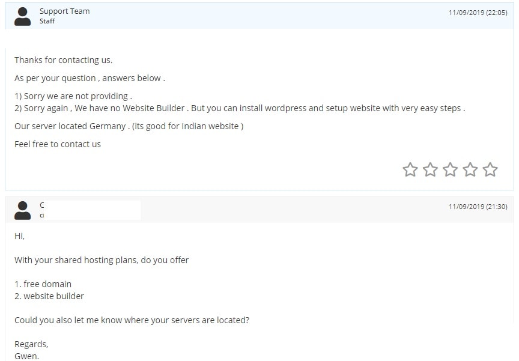Click the fourth rating star

click(470, 169)
